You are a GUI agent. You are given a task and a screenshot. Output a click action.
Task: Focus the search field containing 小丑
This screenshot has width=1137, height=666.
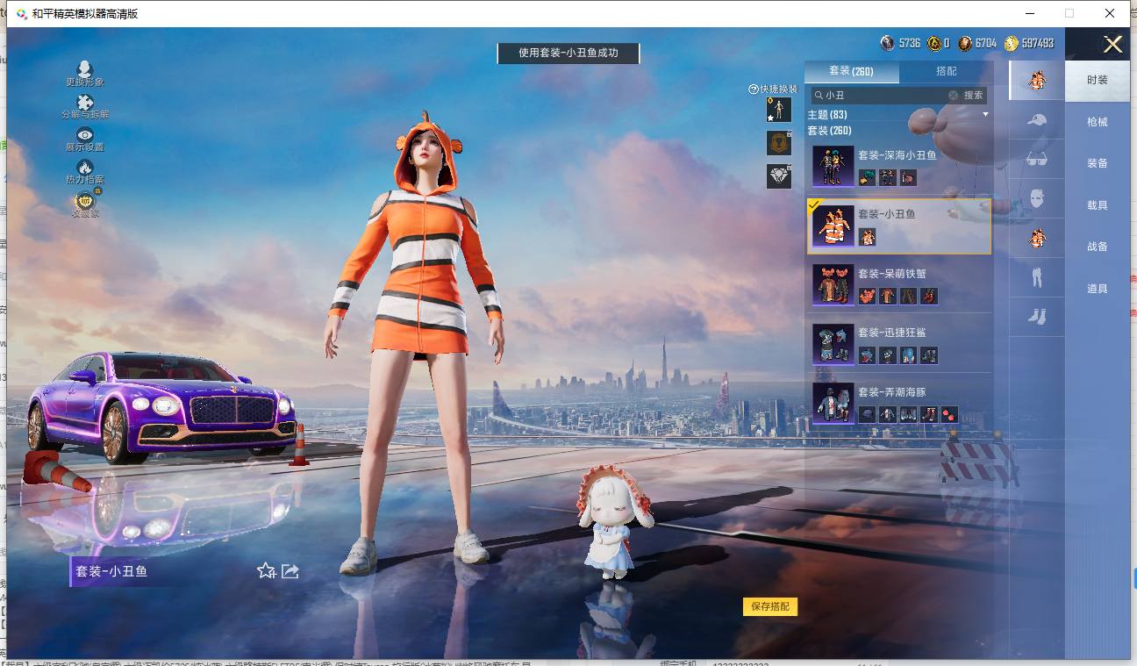click(886, 95)
